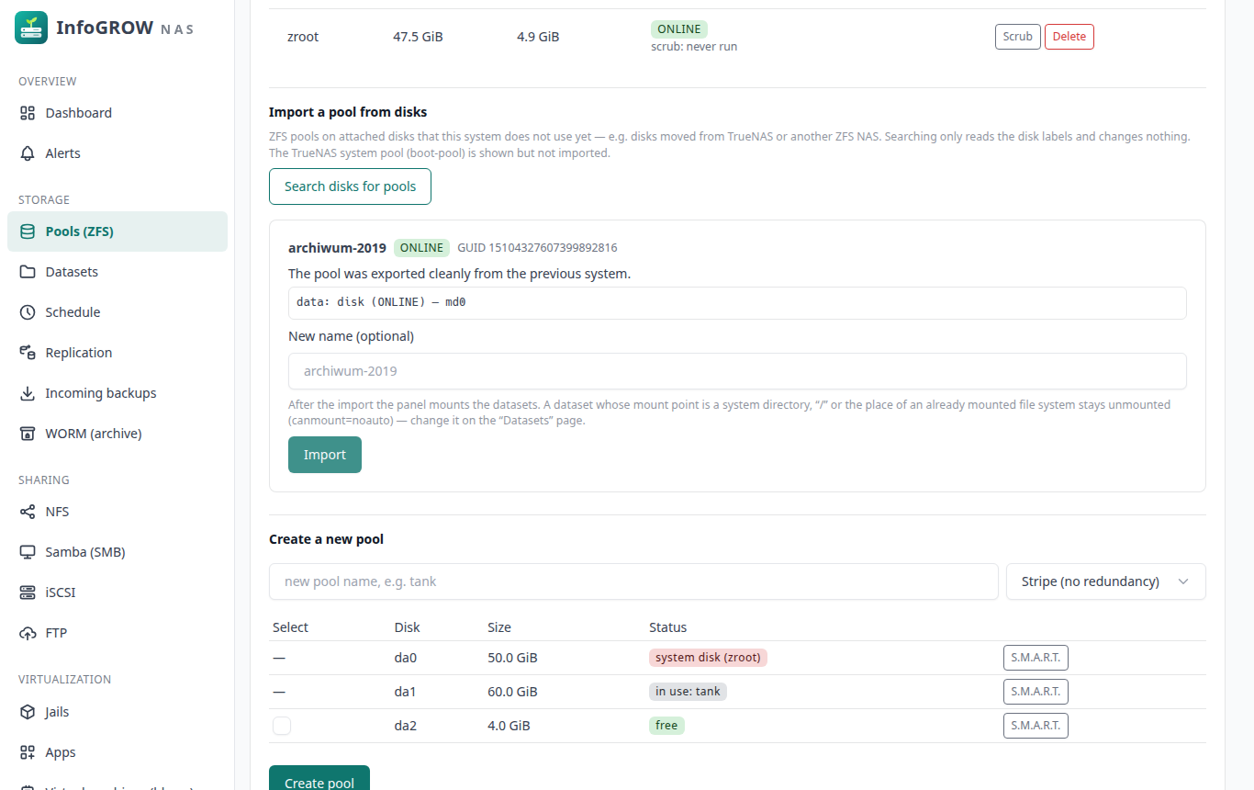
Task: Open S.M.A.R.T. info for da0
Action: click(x=1036, y=658)
